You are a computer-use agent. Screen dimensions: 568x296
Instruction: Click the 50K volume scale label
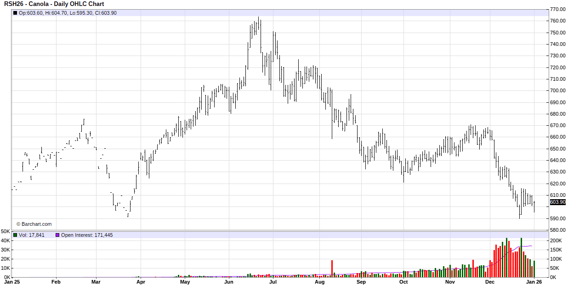5,232
